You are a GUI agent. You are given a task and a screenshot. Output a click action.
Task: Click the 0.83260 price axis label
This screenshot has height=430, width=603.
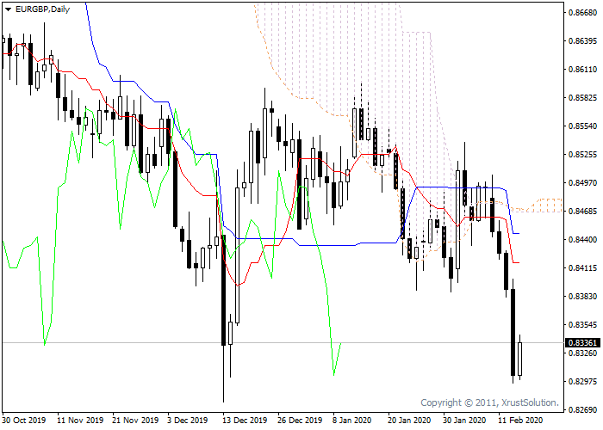583,353
